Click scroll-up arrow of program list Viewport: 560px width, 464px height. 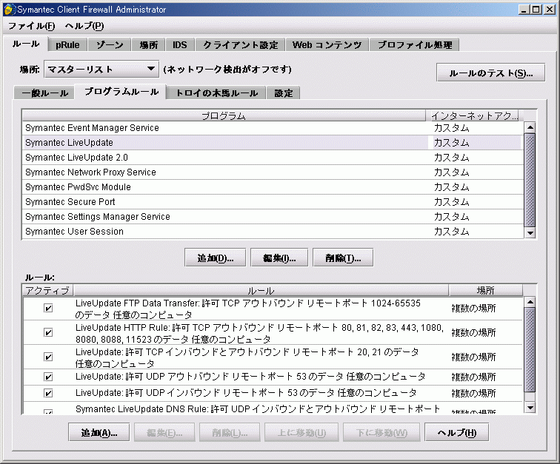(530, 127)
